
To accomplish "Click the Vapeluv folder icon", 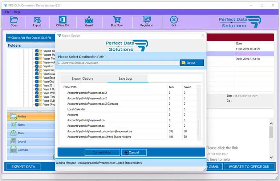I will [x=41, y=66].
